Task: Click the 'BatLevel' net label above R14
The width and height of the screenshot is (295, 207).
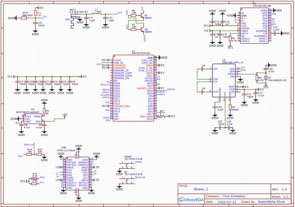Action: pyautogui.click(x=28, y=145)
